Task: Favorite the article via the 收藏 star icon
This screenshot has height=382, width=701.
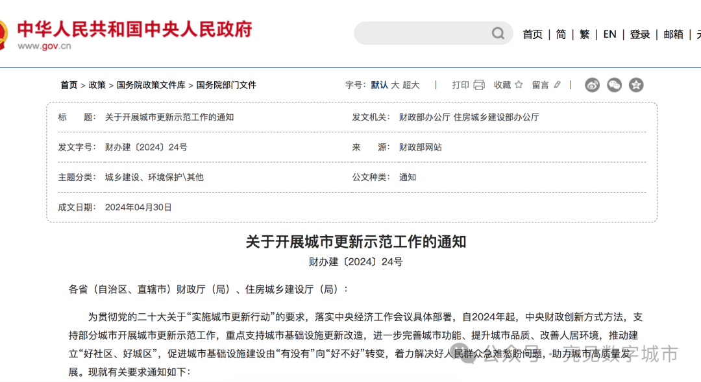Action: (518, 84)
